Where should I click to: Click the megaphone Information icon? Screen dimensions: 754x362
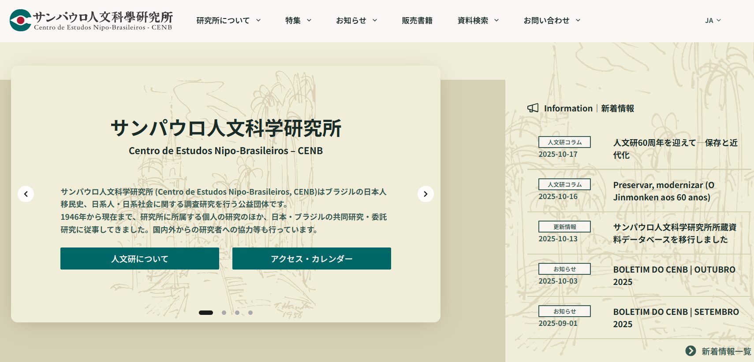(533, 108)
